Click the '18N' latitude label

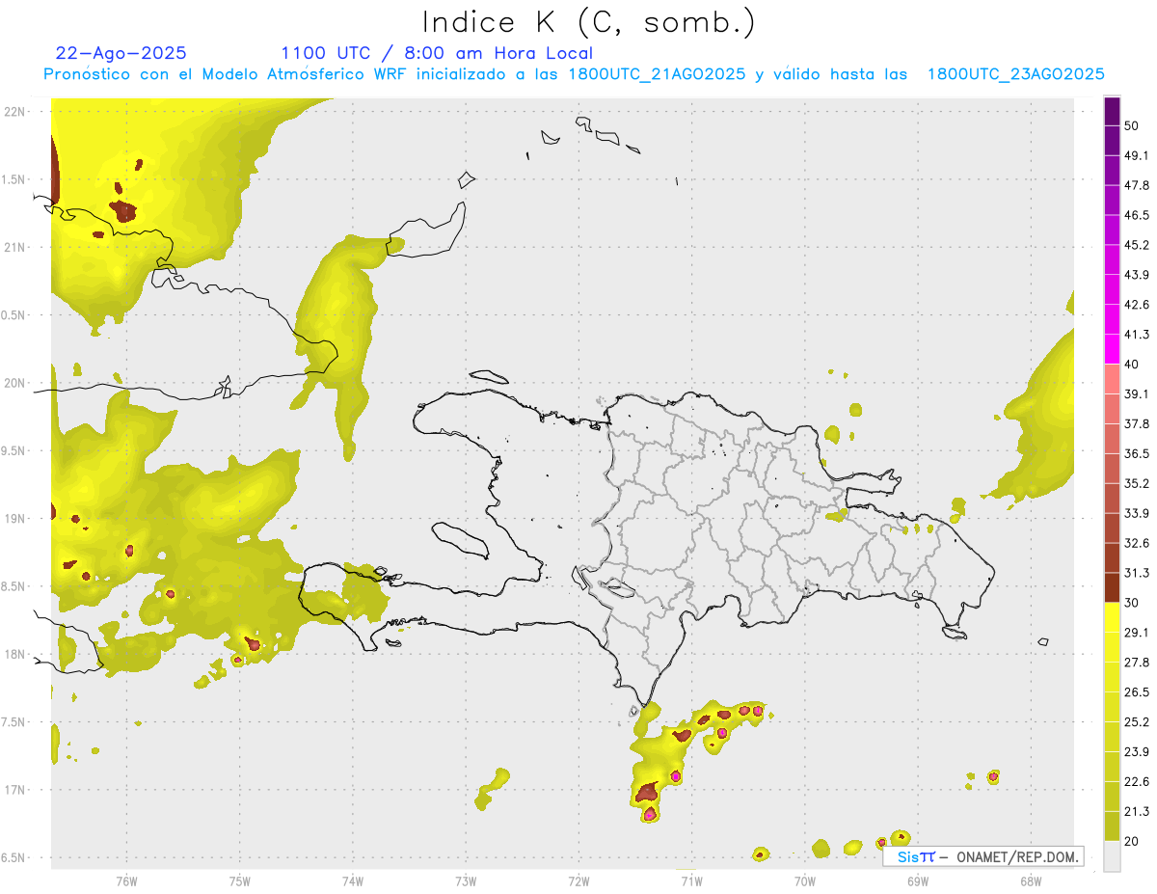[x=13, y=655]
